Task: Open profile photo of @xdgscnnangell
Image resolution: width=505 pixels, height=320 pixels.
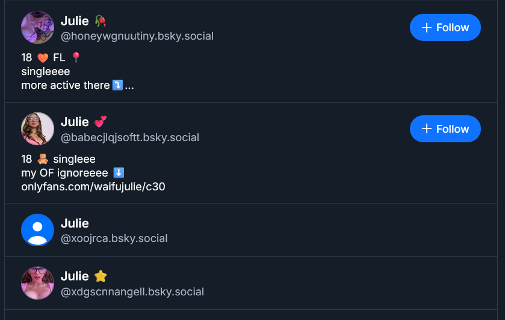Action: tap(37, 283)
